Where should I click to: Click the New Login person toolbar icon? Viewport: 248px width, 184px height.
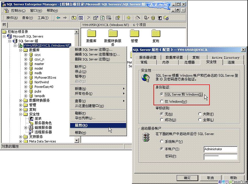[x=159, y=18]
